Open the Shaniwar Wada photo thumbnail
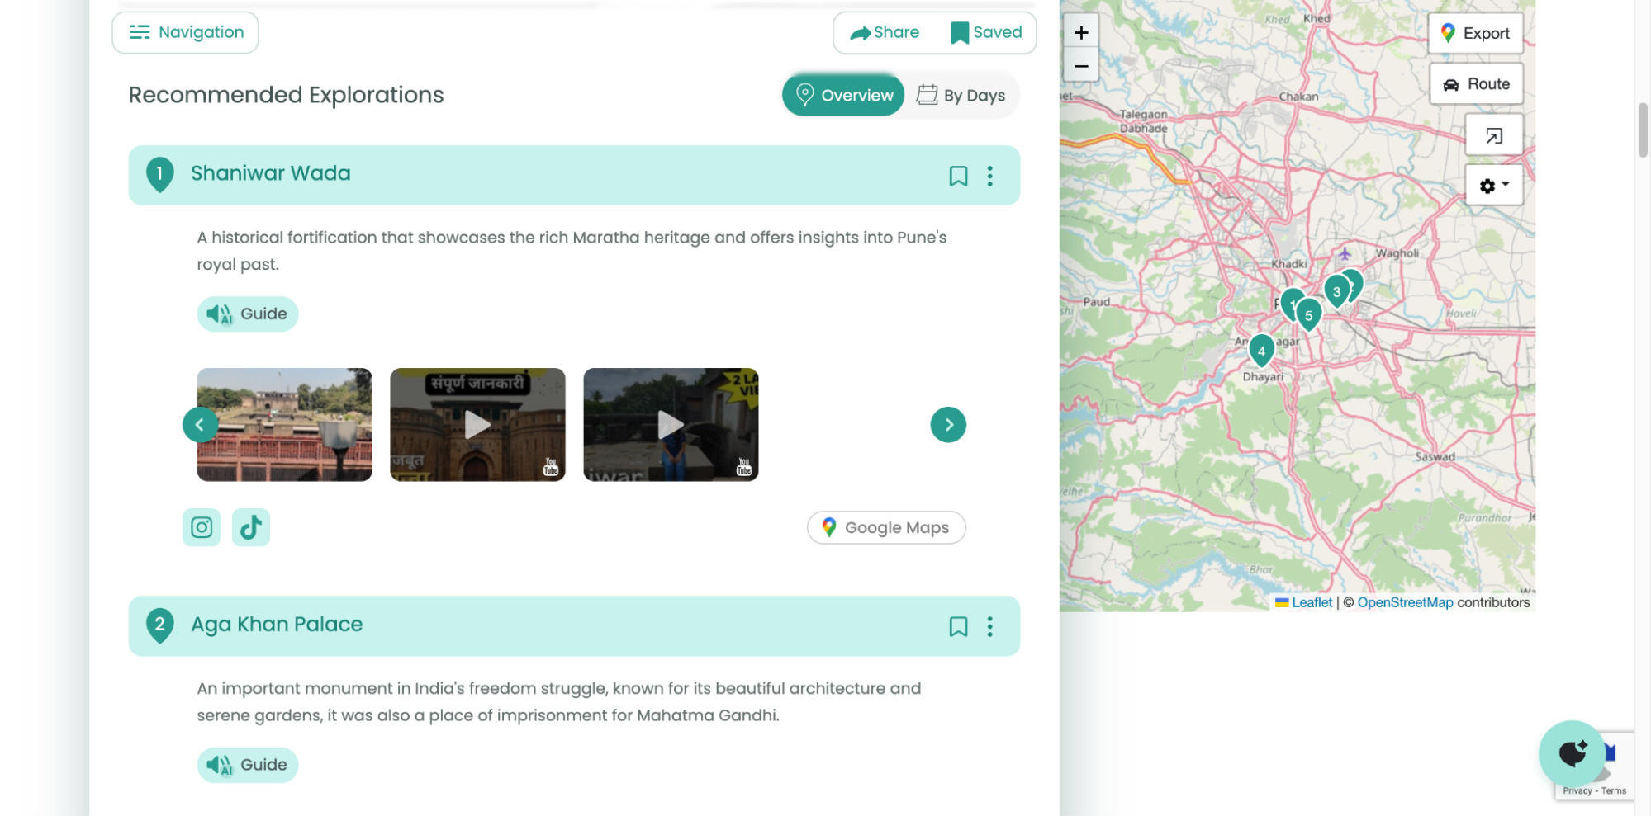The width and height of the screenshot is (1651, 816). click(x=285, y=425)
